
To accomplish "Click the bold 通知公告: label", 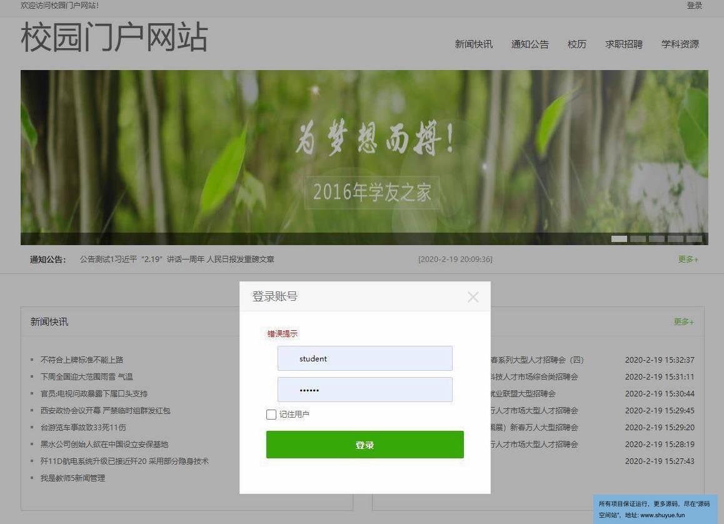I will click(48, 259).
